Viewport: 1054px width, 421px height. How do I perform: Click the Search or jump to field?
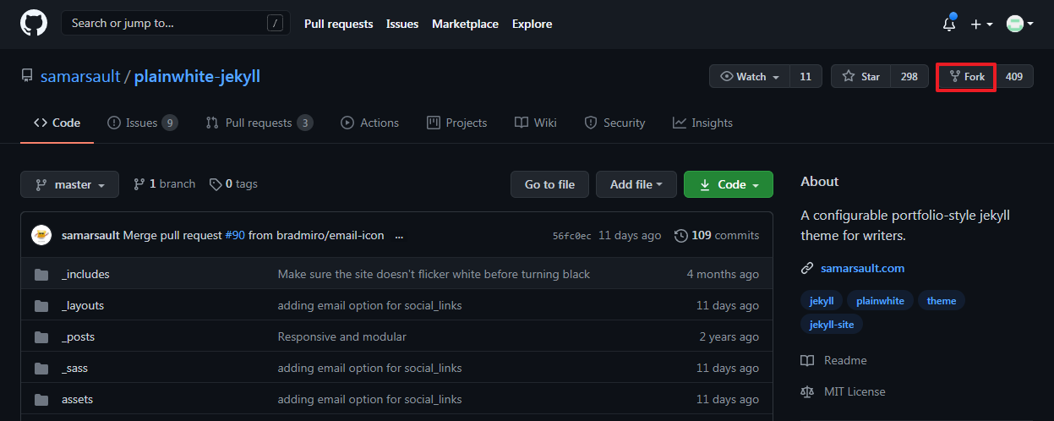[175, 23]
